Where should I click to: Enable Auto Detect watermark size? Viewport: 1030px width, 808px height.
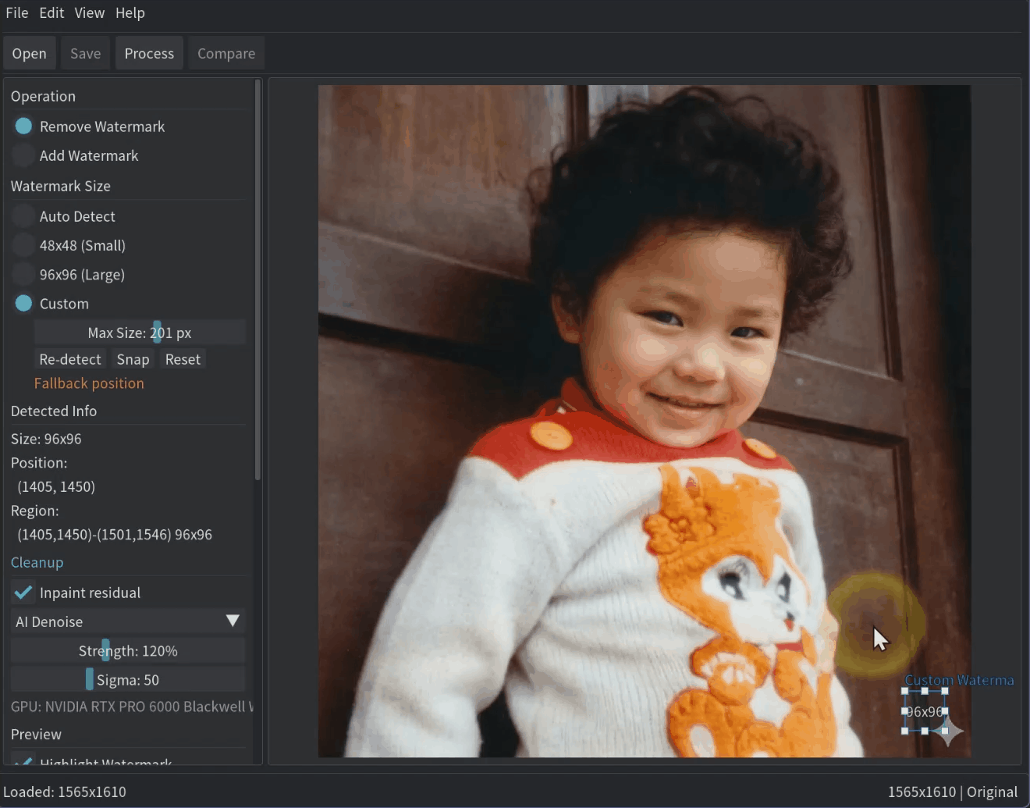coord(23,216)
